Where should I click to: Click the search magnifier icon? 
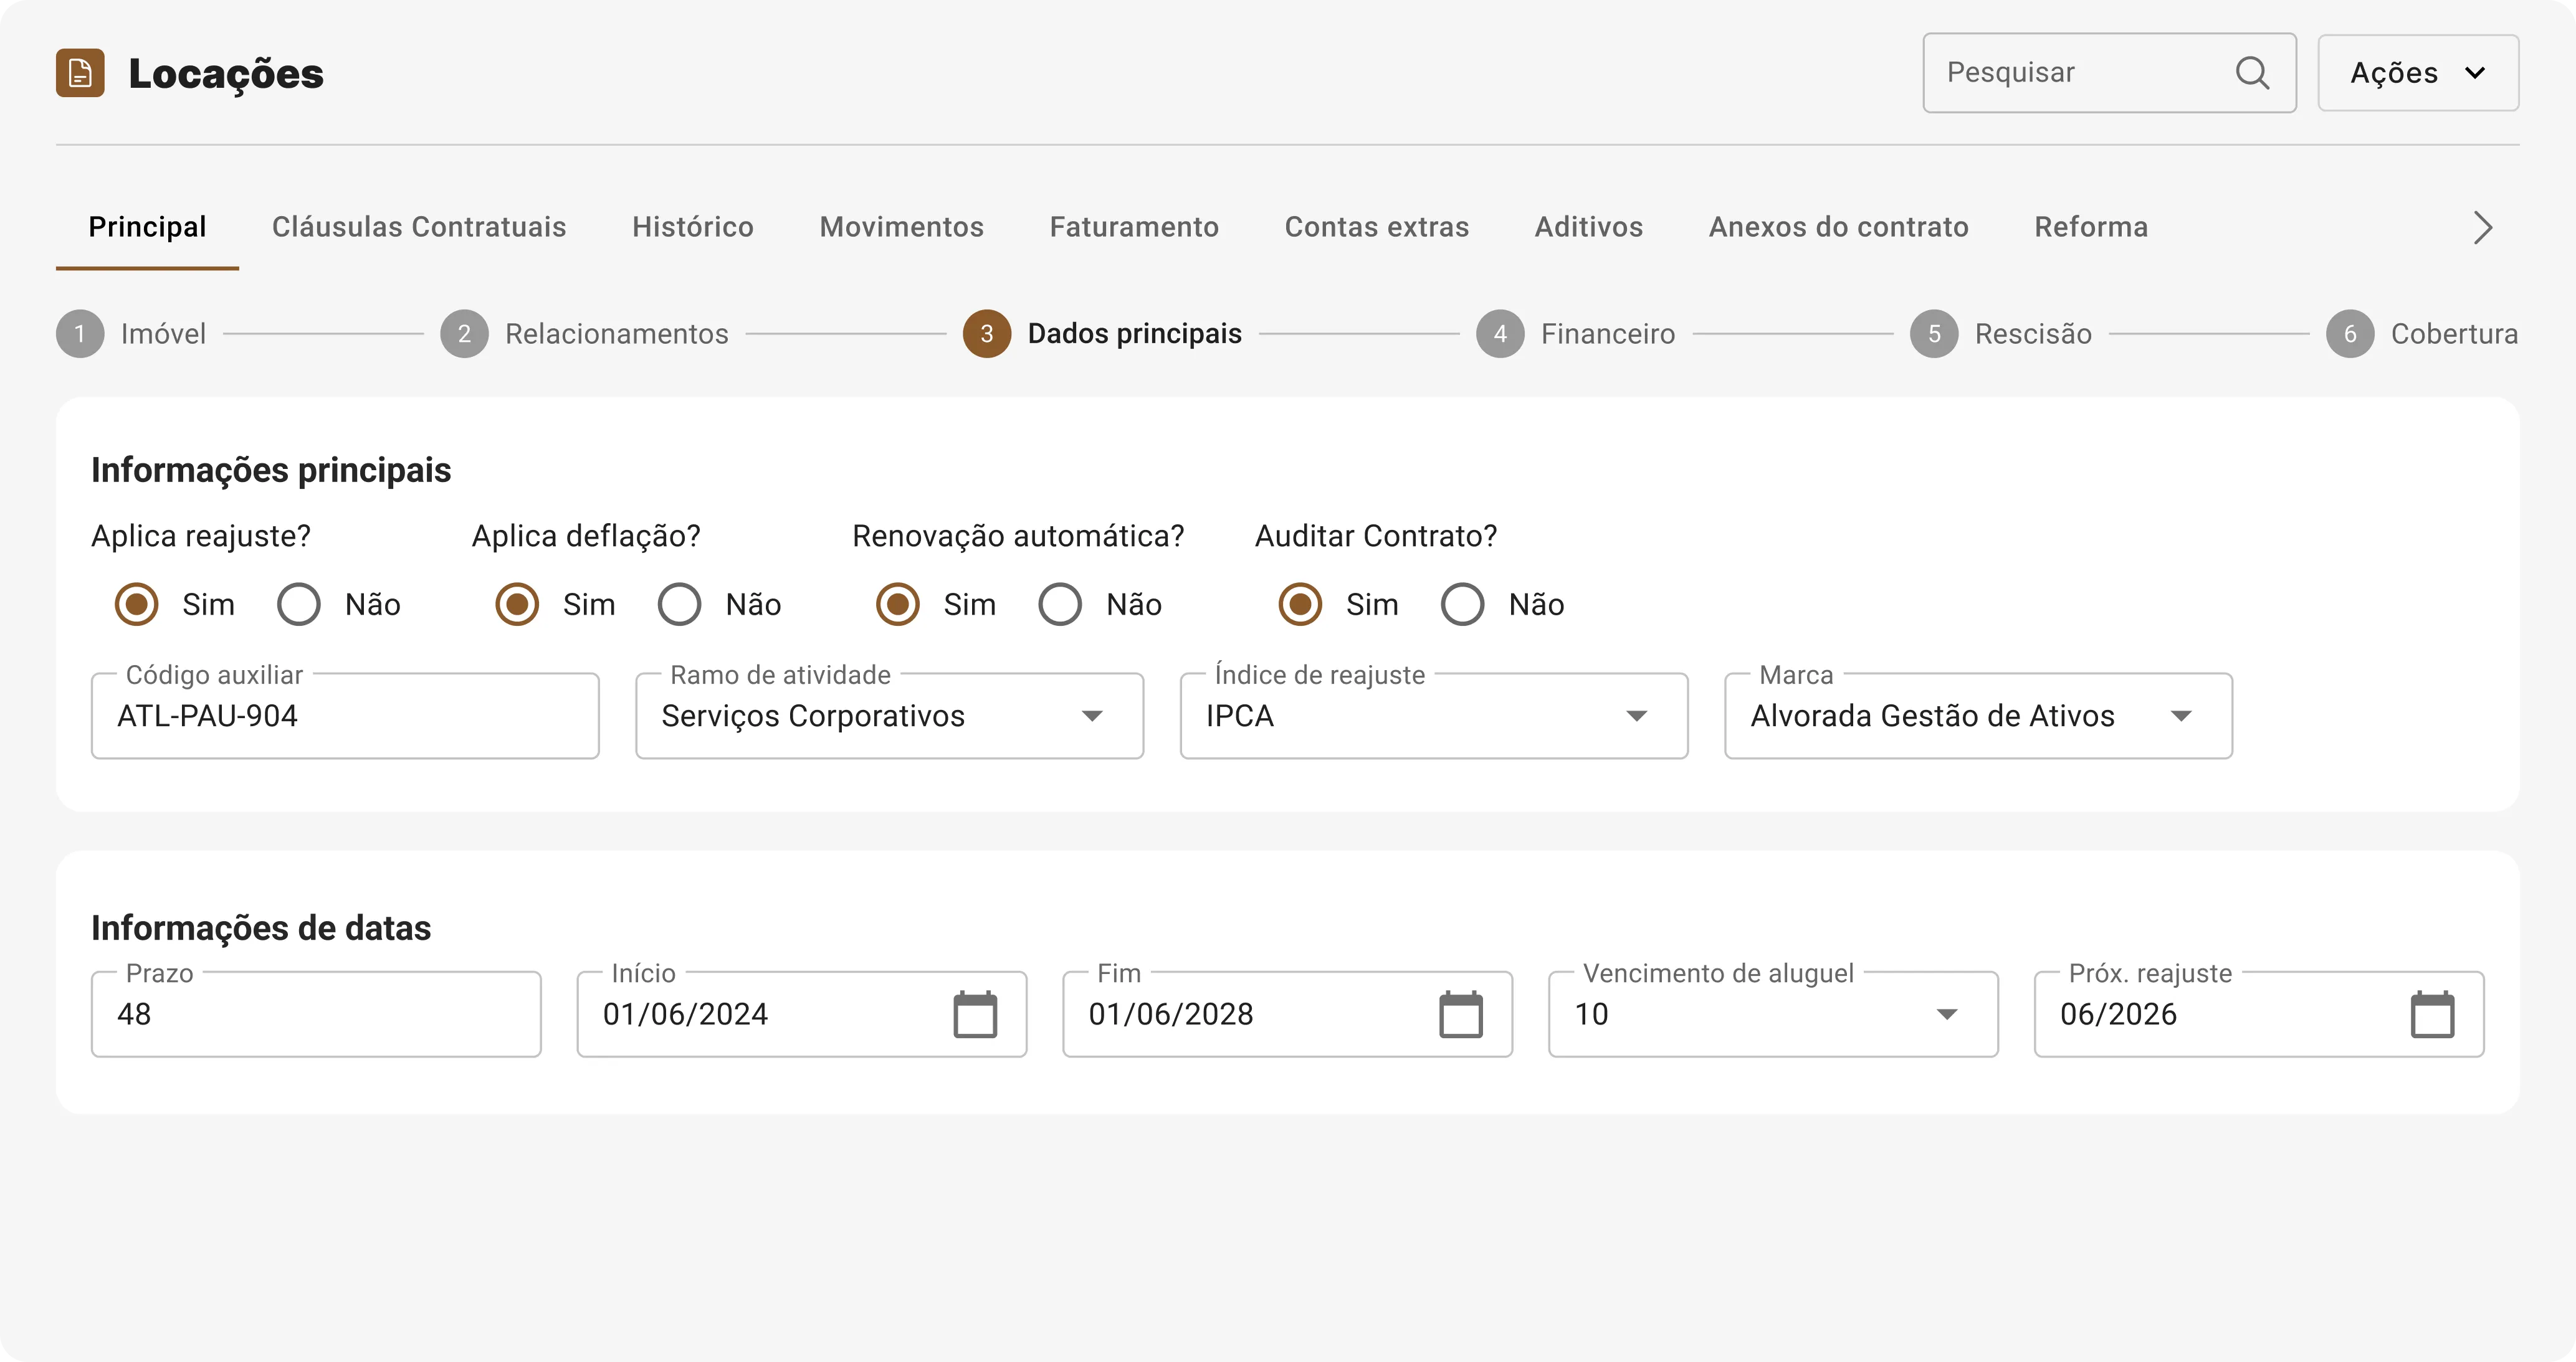(2252, 73)
